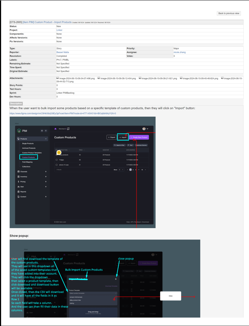Click the home icon beside Merchant A
Image resolution: width=249 pixels, height=326 pixels.
[x=56, y=129]
